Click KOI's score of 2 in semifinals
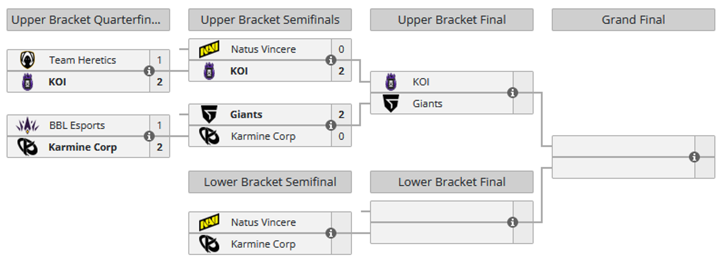 (341, 71)
